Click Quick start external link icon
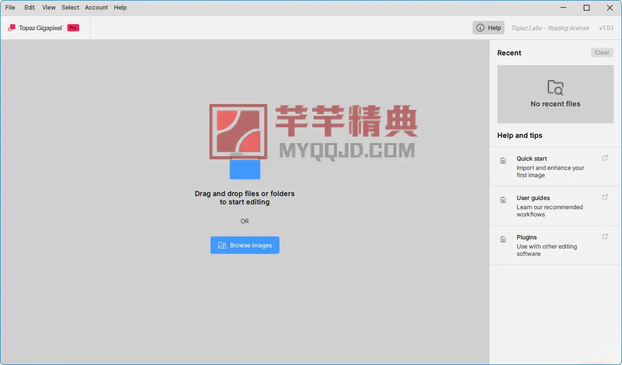 point(605,158)
